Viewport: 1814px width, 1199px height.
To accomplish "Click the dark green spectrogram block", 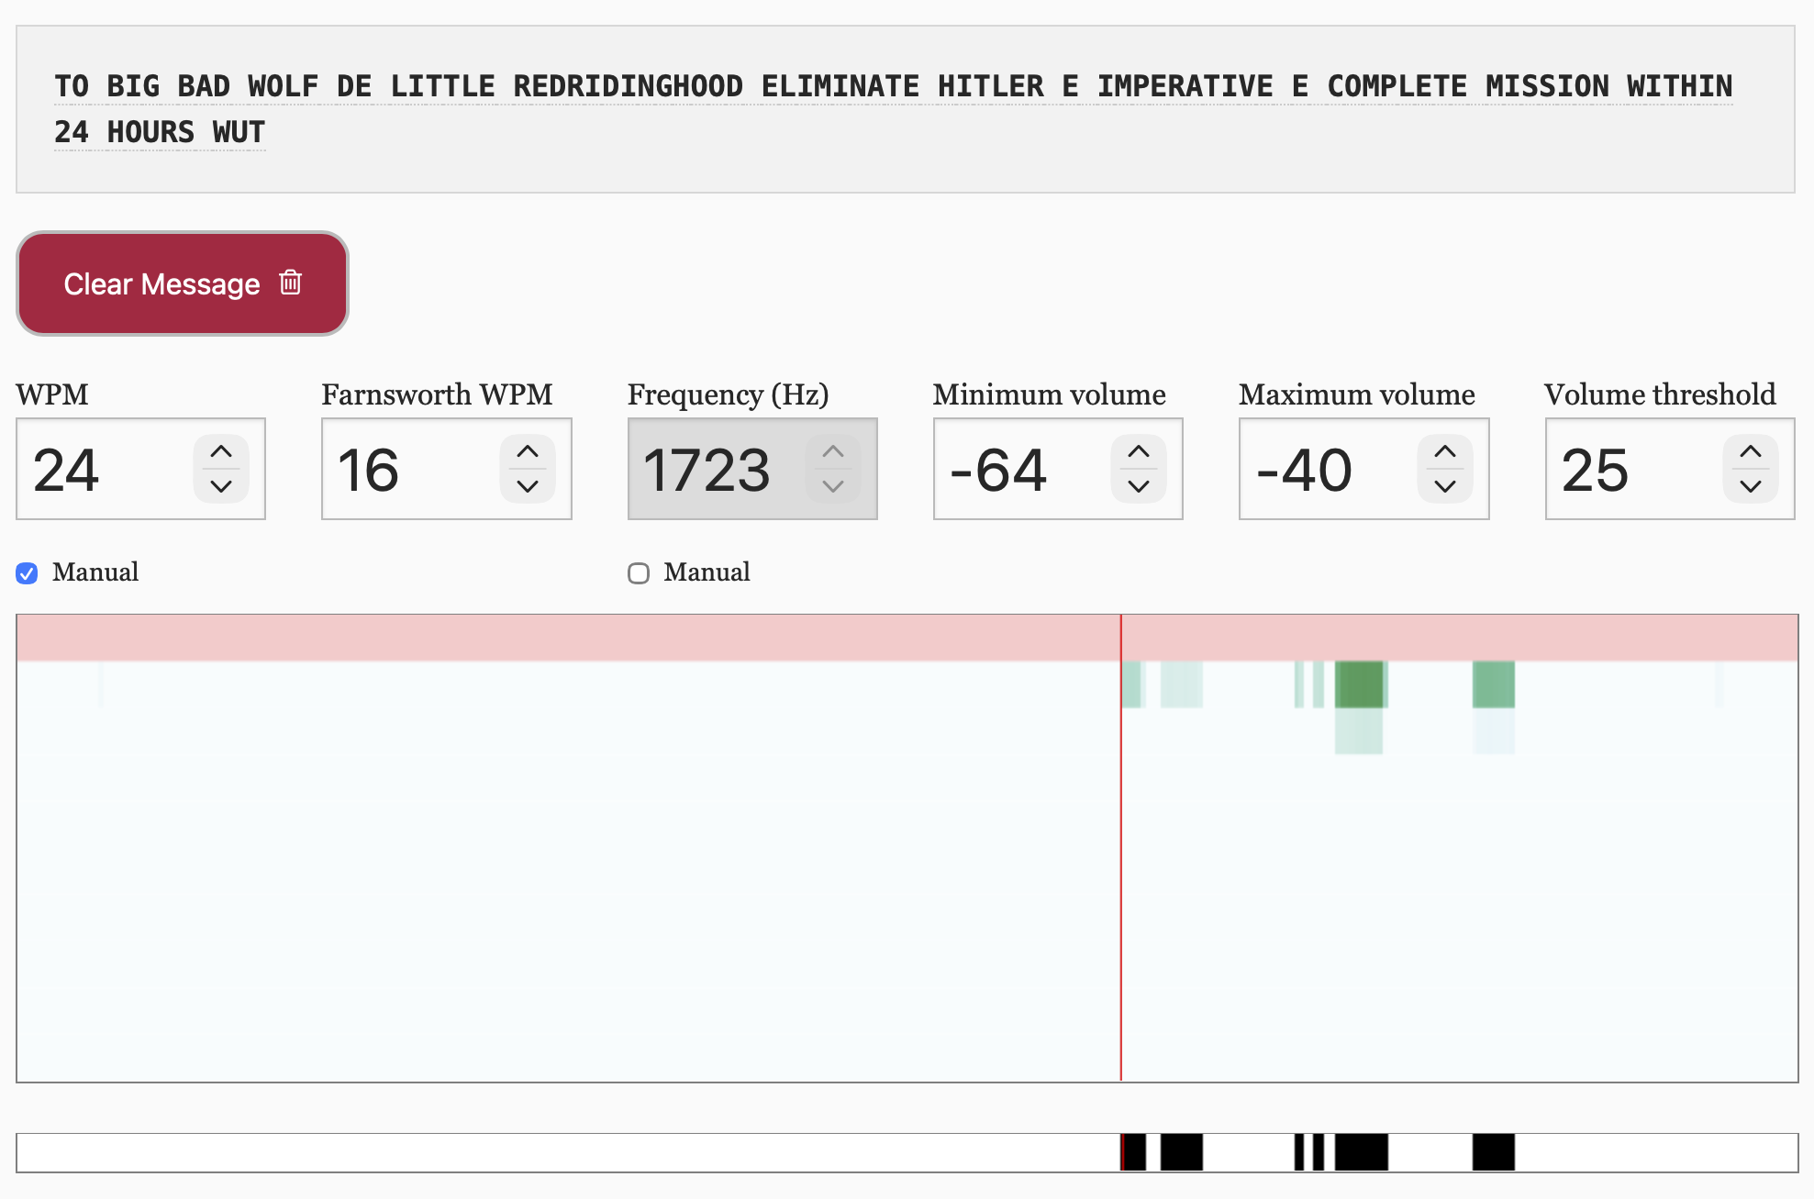I will point(1359,684).
